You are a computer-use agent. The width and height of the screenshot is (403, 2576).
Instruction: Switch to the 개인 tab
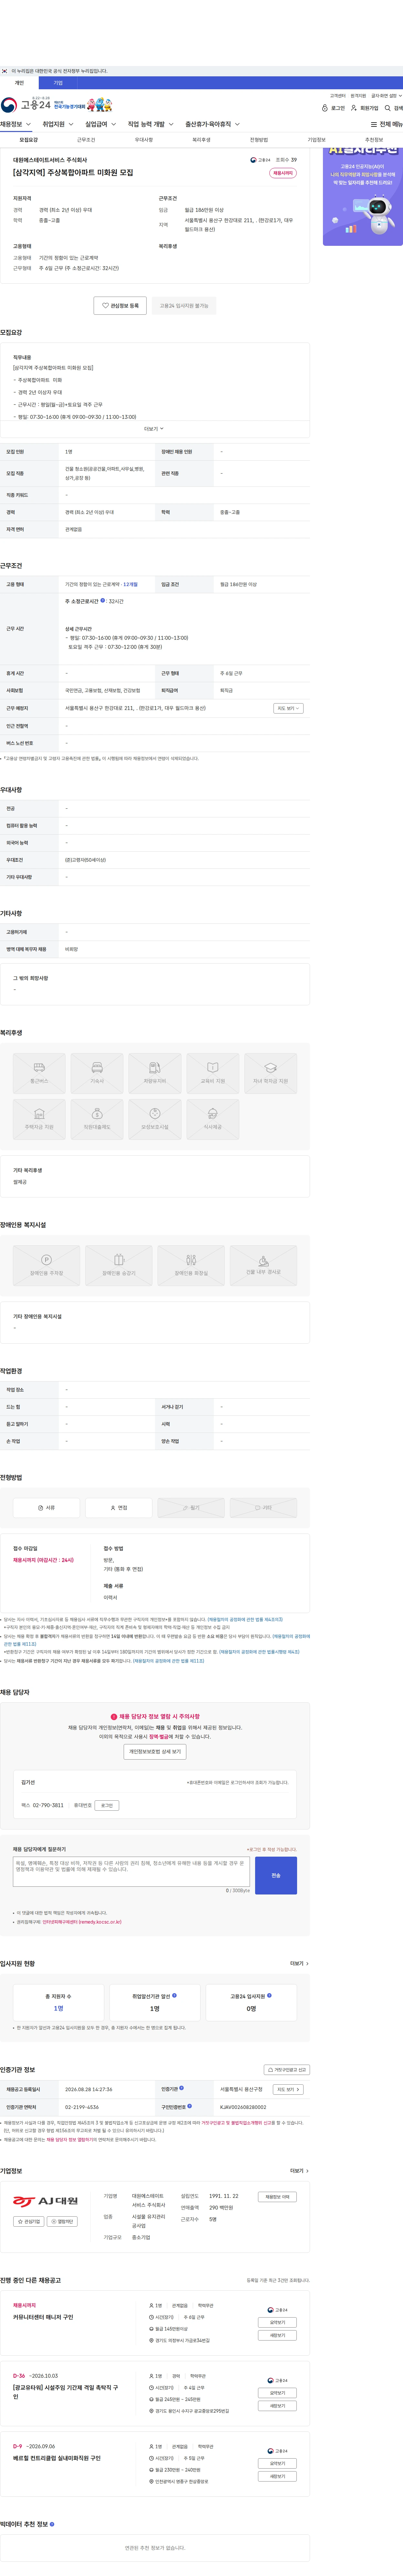[19, 83]
